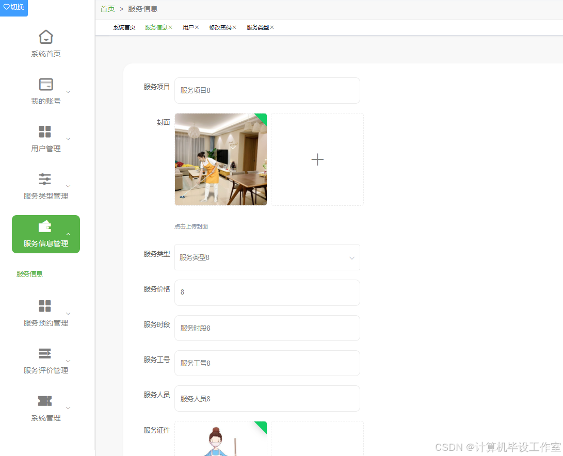Click the uploaded cleaning cover thumbnail

[x=221, y=159]
